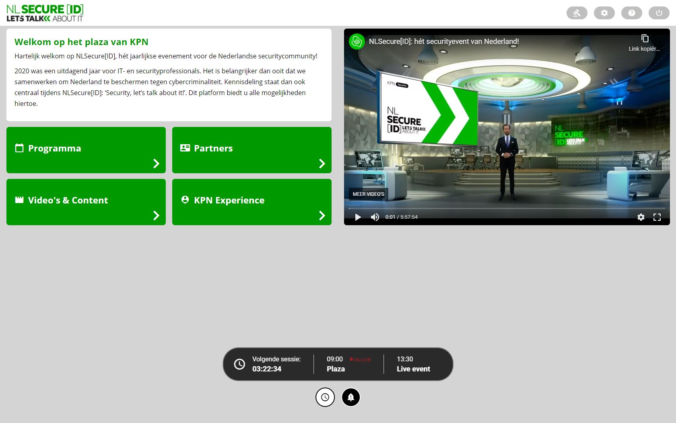
Task: Open the Programma tile
Action: (86, 150)
